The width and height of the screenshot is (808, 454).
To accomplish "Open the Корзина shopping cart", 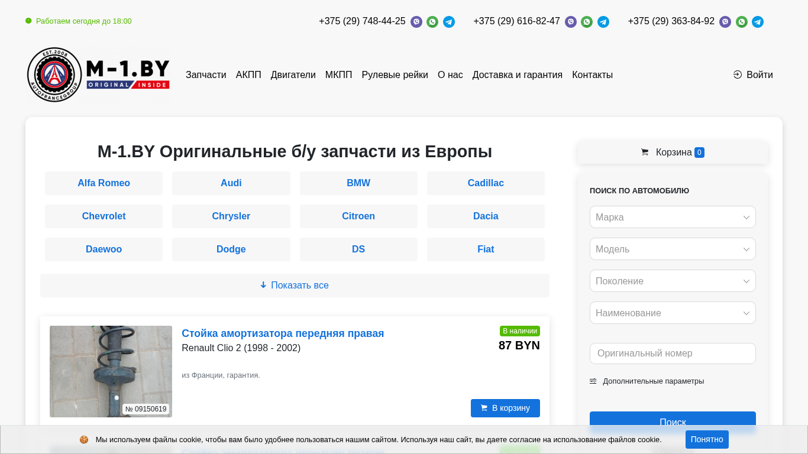I will tap(673, 153).
